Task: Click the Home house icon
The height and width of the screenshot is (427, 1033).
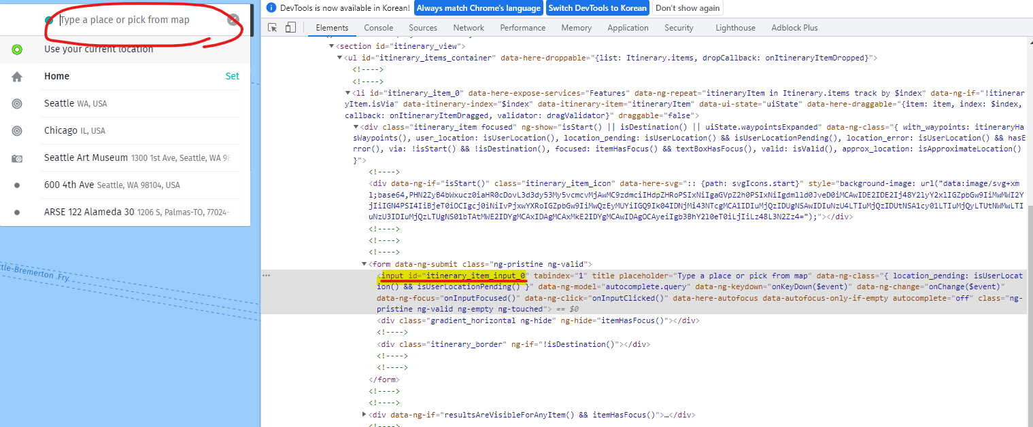Action: click(x=17, y=77)
